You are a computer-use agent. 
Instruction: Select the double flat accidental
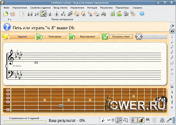point(172,87)
